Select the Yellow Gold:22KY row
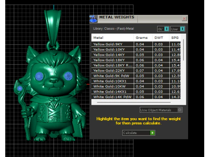The image size is (209, 157). [136, 71]
